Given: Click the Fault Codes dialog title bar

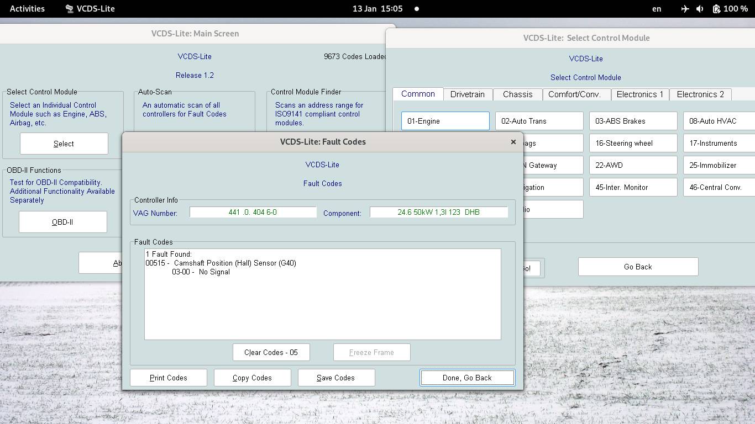Looking at the screenshot, I should [323, 142].
